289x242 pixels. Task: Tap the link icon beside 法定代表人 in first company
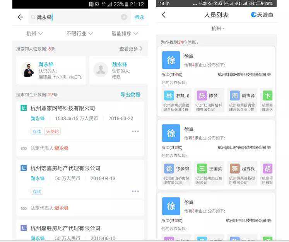coord(24,148)
